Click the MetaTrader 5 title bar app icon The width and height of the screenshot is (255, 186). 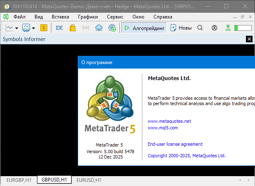(7, 7)
